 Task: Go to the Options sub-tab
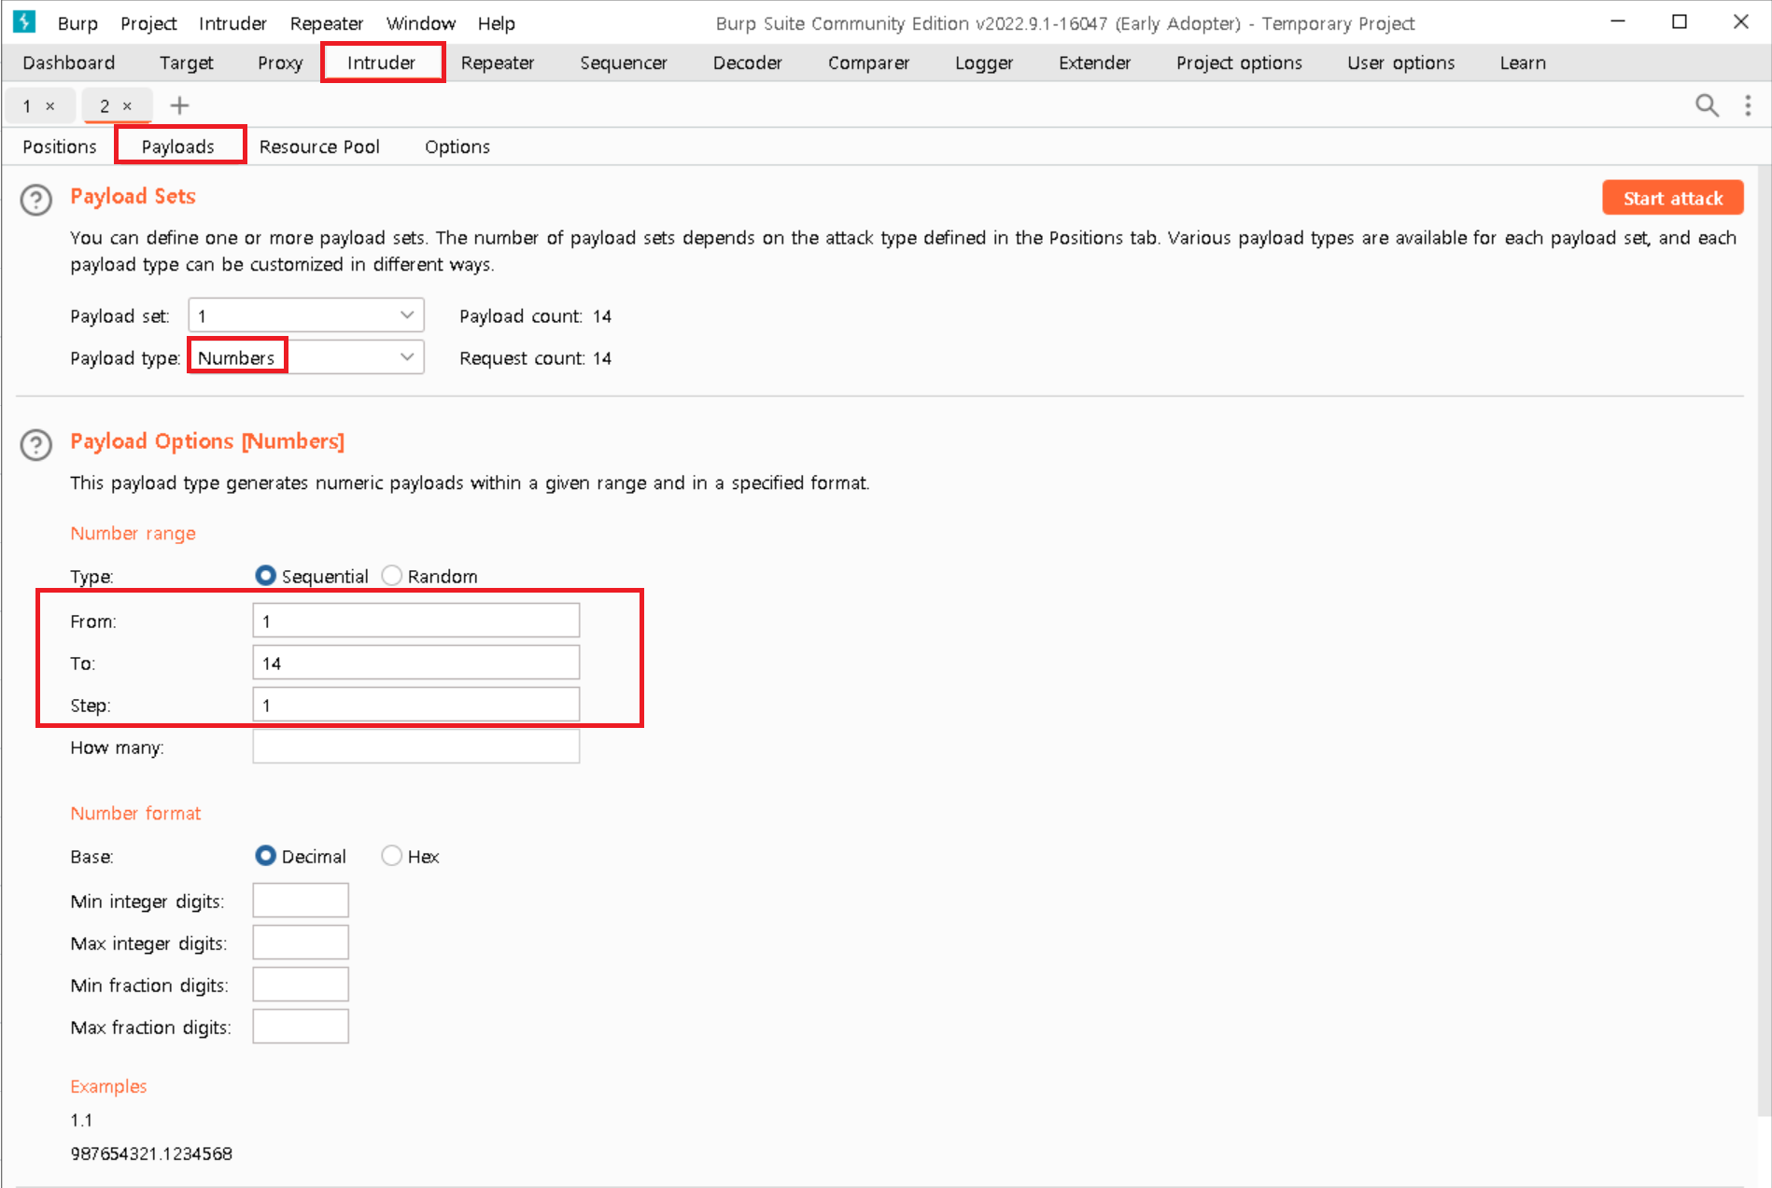[x=457, y=147]
